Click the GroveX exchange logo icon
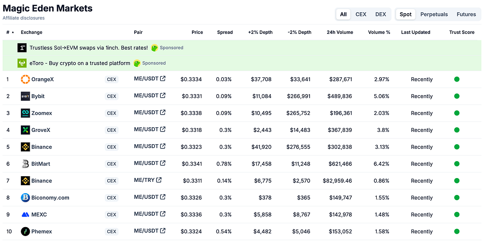Screen dimensions: 484x245 point(26,130)
